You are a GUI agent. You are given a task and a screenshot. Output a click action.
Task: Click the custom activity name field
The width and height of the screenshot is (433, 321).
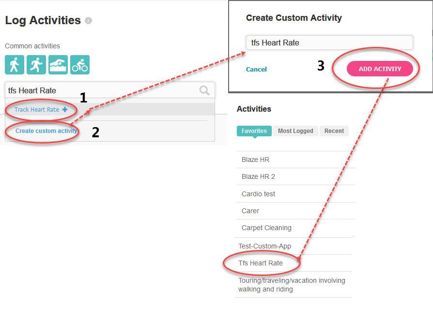pyautogui.click(x=329, y=43)
